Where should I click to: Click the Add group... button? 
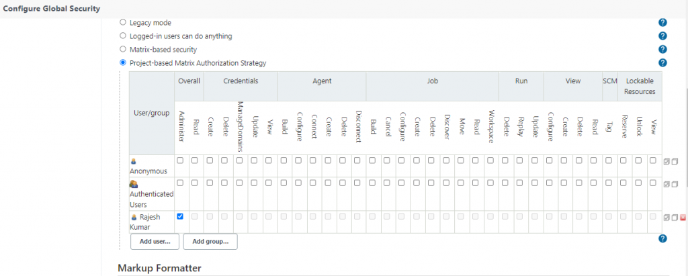tap(210, 241)
